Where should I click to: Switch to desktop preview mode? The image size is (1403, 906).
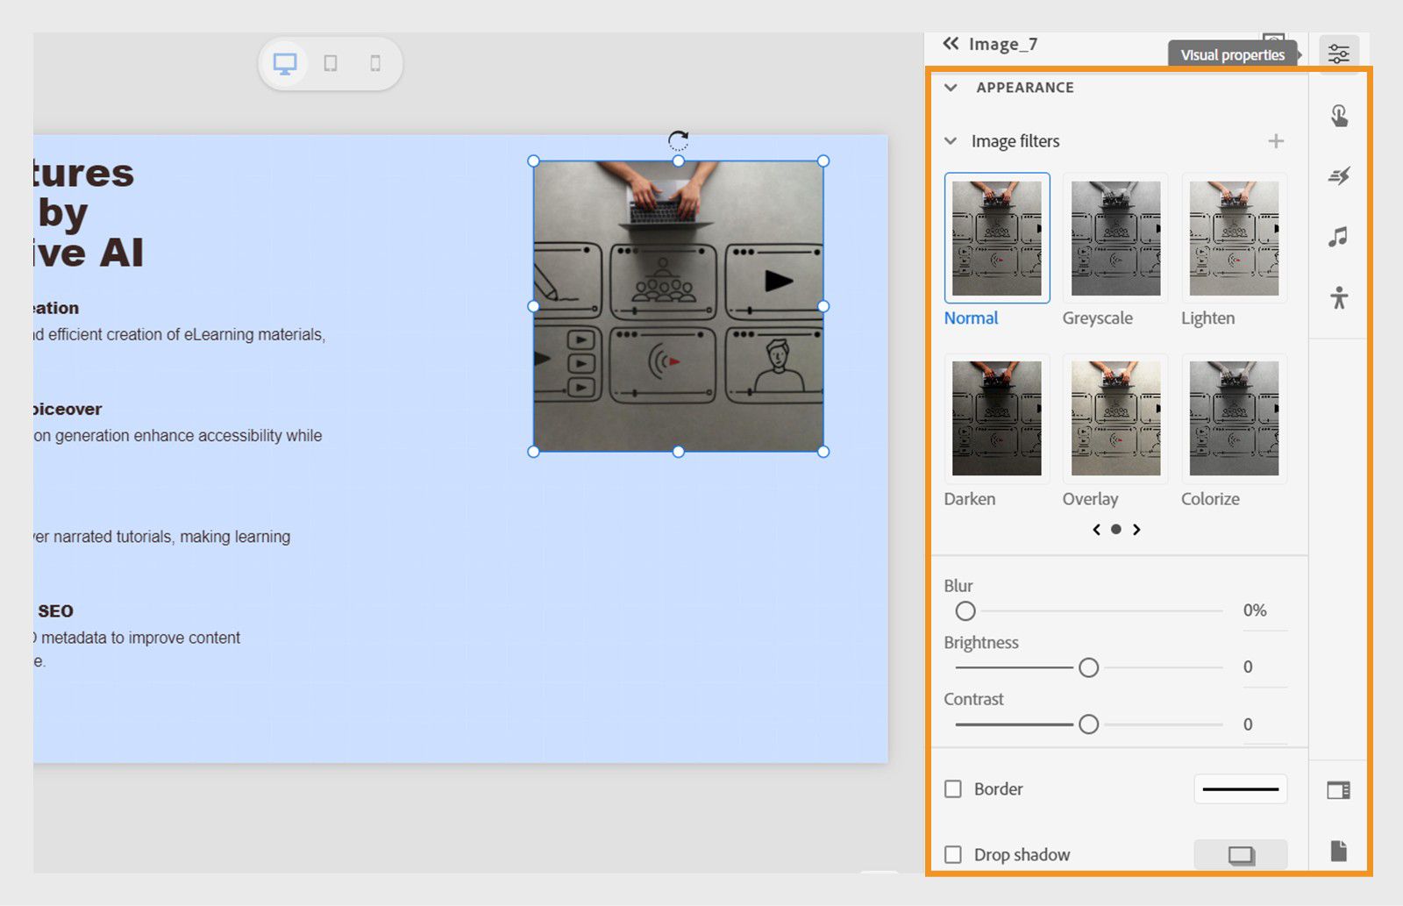coord(284,62)
